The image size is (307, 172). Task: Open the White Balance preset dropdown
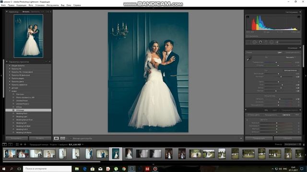[291, 57]
